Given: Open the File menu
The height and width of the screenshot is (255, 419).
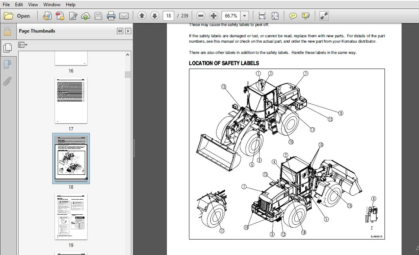Looking at the screenshot, I should click(x=6, y=5).
